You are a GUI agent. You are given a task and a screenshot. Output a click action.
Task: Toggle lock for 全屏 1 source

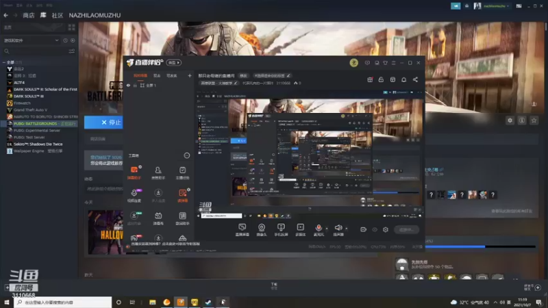coord(135,85)
